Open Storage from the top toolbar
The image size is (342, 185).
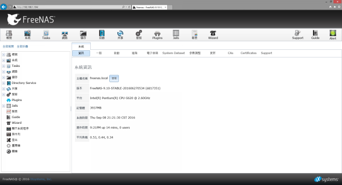(x=83, y=35)
